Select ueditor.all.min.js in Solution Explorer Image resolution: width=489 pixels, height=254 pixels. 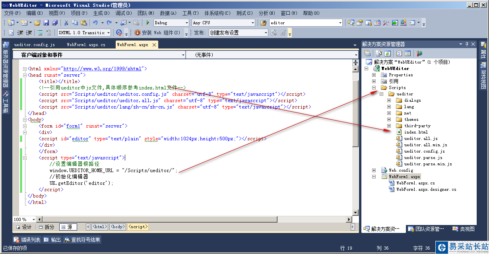coord(425,145)
